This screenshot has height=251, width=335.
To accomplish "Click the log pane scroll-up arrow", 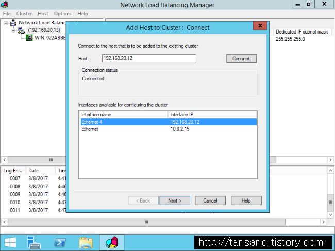I will pyautogui.click(x=330, y=171).
